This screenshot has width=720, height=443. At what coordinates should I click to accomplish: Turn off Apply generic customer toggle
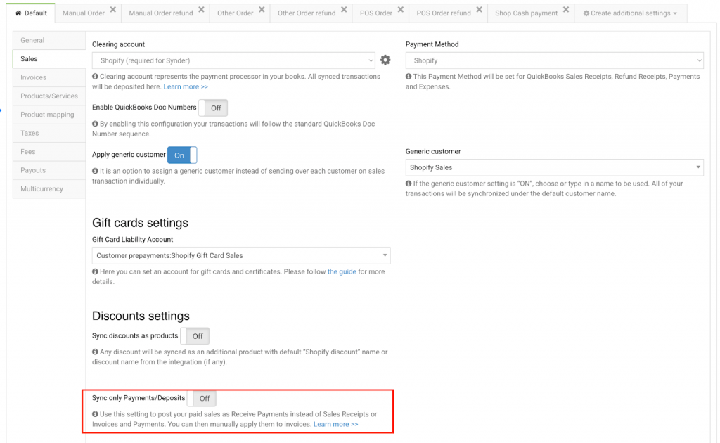(x=182, y=155)
